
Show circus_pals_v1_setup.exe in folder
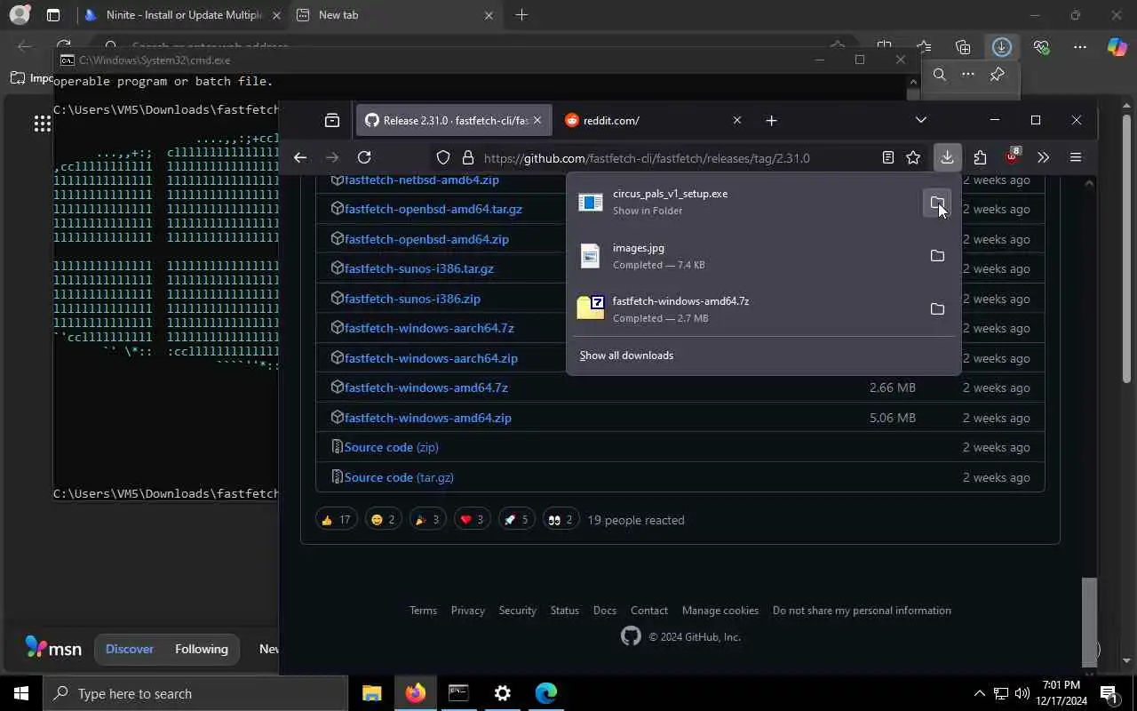point(937,203)
